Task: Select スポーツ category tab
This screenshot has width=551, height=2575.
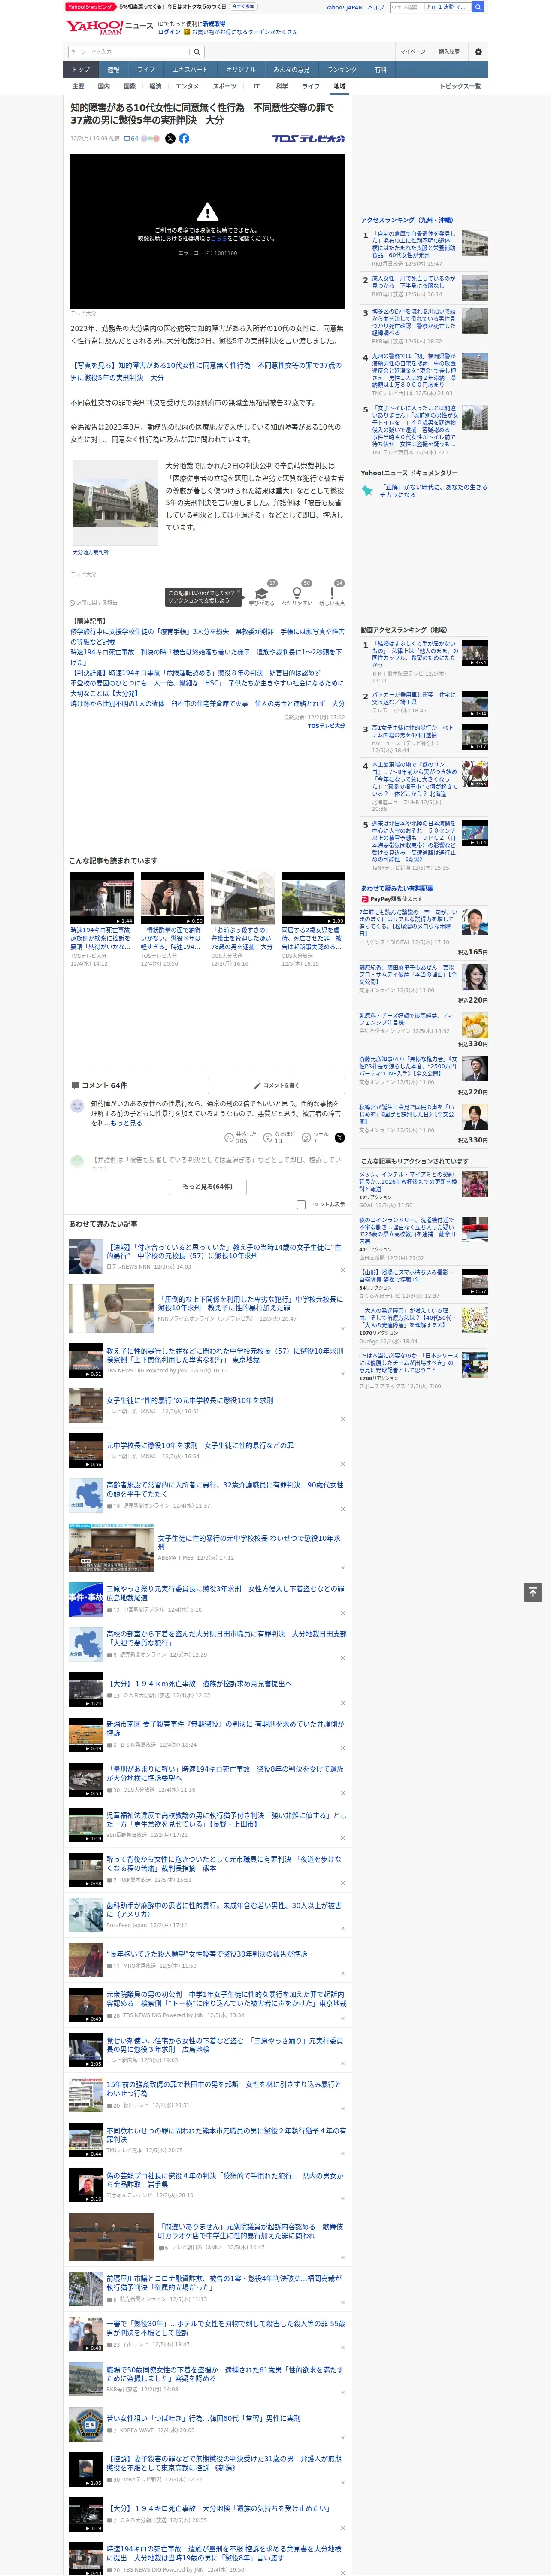Action: click(x=224, y=86)
